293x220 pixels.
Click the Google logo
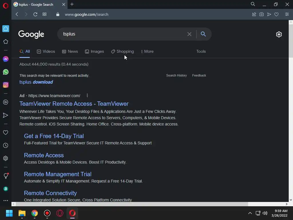tap(31, 34)
